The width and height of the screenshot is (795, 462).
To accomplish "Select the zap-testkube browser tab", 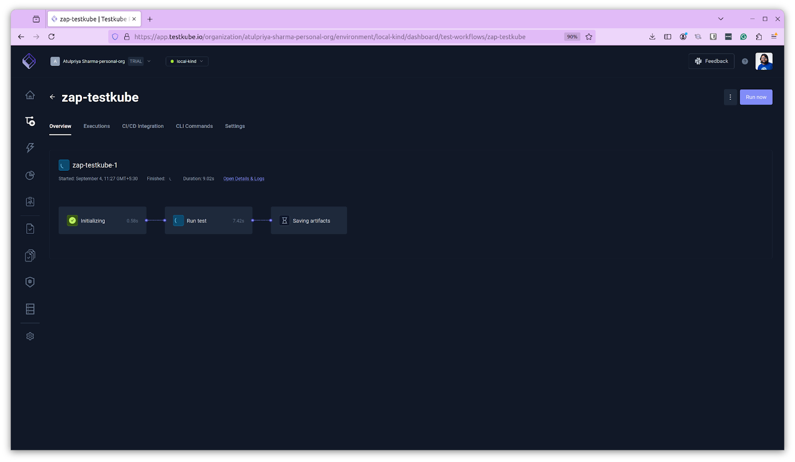I will 94,19.
